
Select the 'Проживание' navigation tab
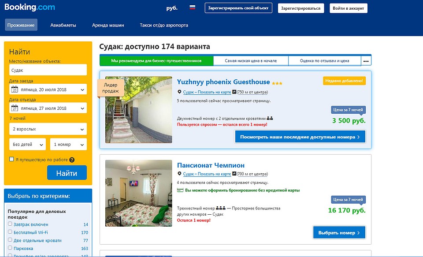pos(21,25)
